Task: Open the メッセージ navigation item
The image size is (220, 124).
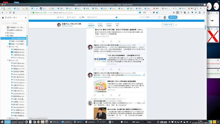Action: point(92,17)
